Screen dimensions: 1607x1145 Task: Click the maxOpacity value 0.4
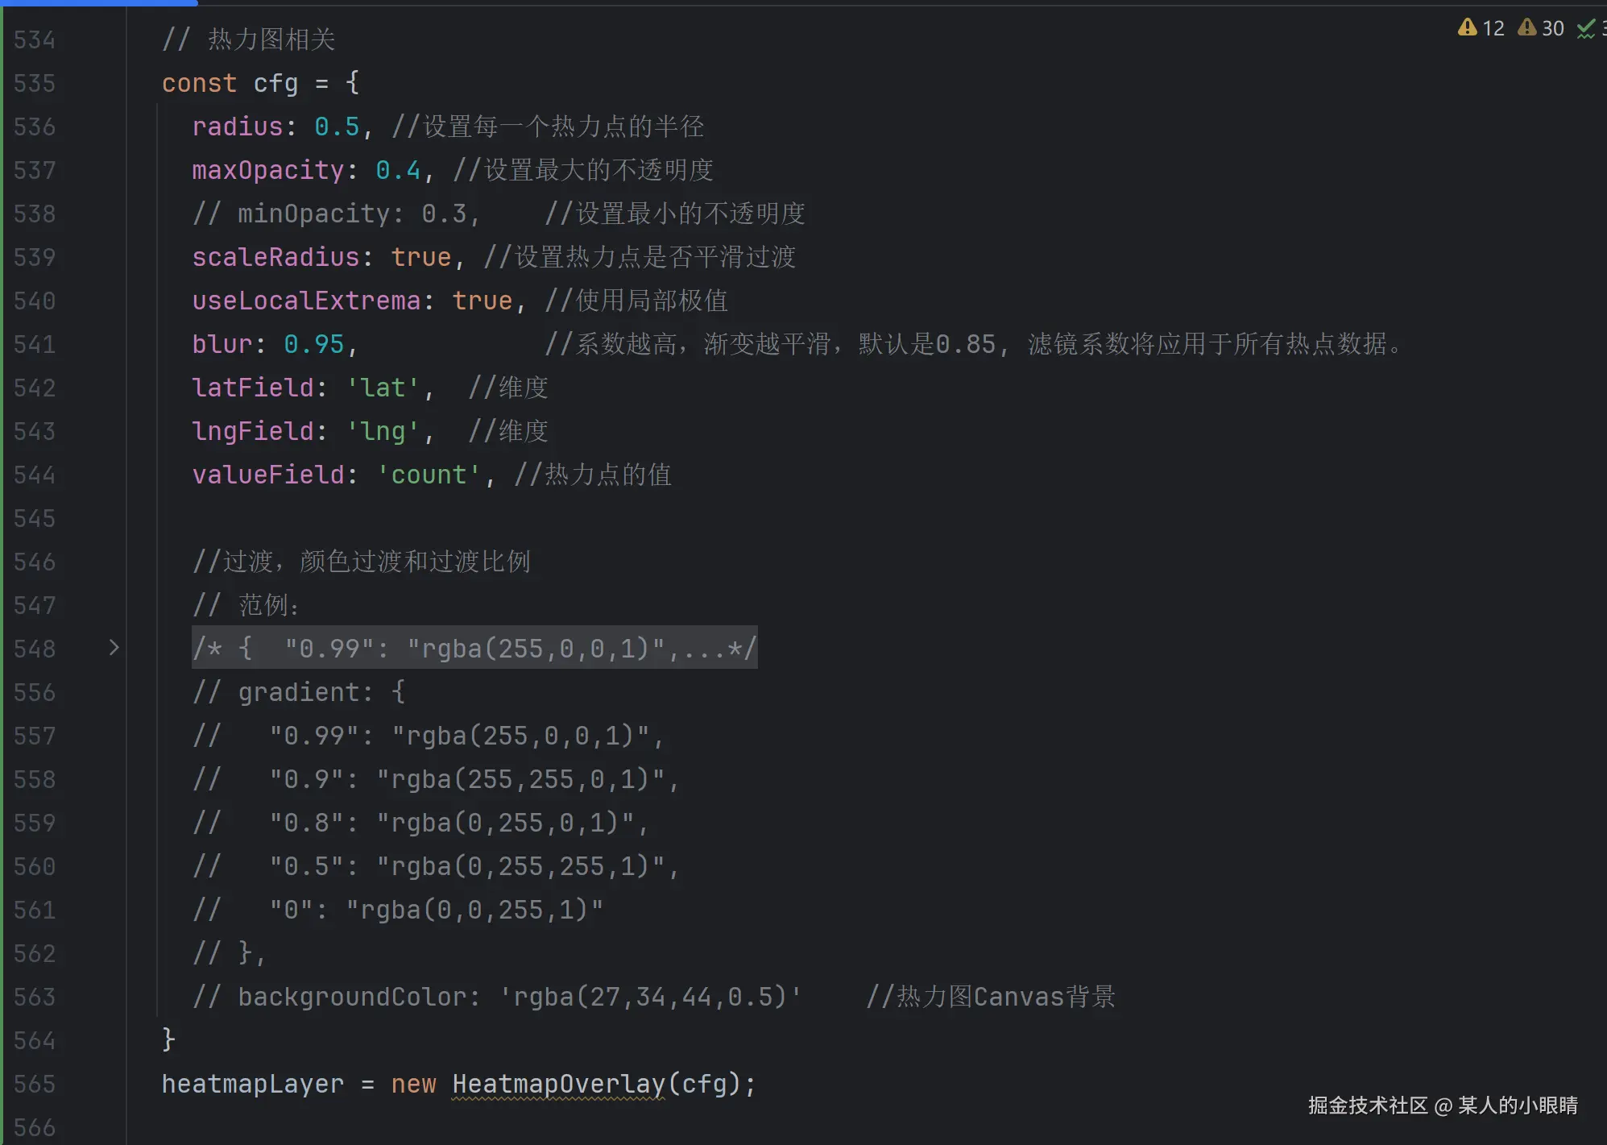398,170
